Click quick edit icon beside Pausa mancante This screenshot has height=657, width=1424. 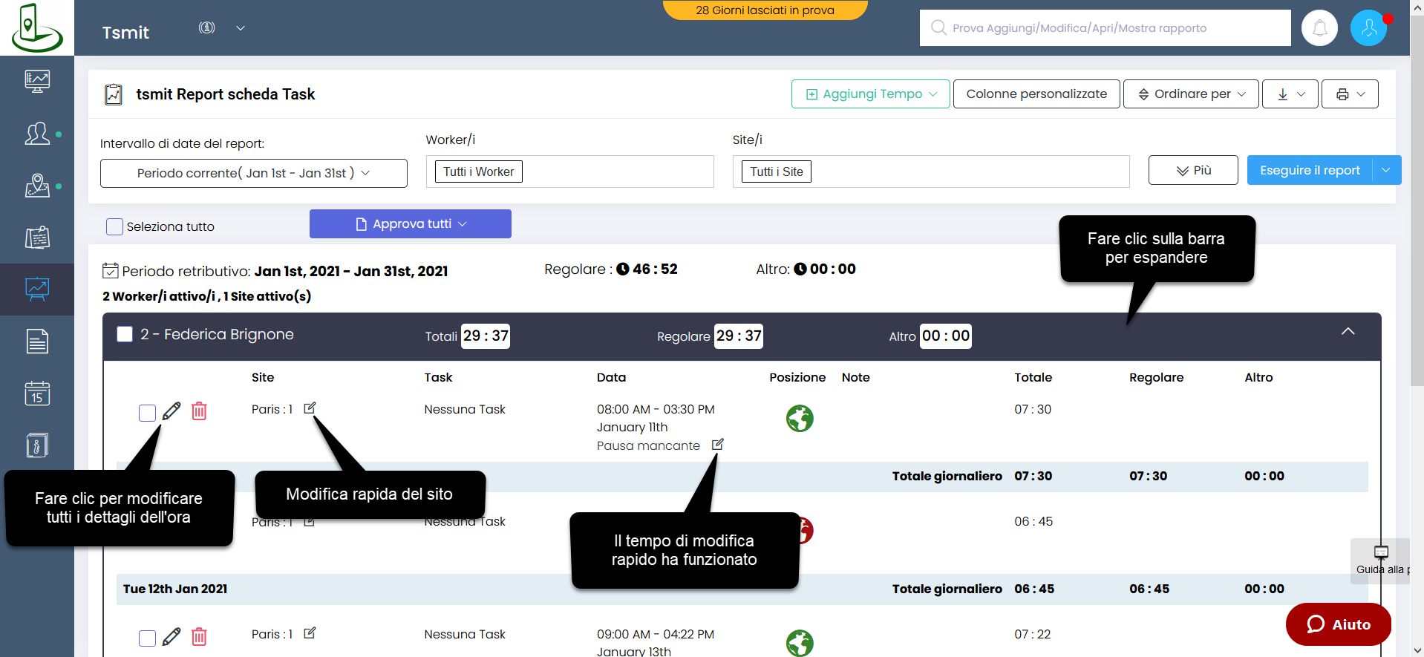[717, 445]
